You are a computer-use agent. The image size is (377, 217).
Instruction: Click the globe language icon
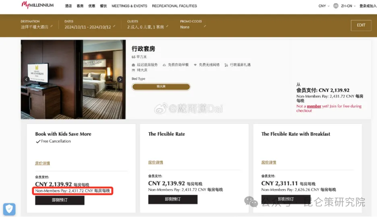click(336, 6)
